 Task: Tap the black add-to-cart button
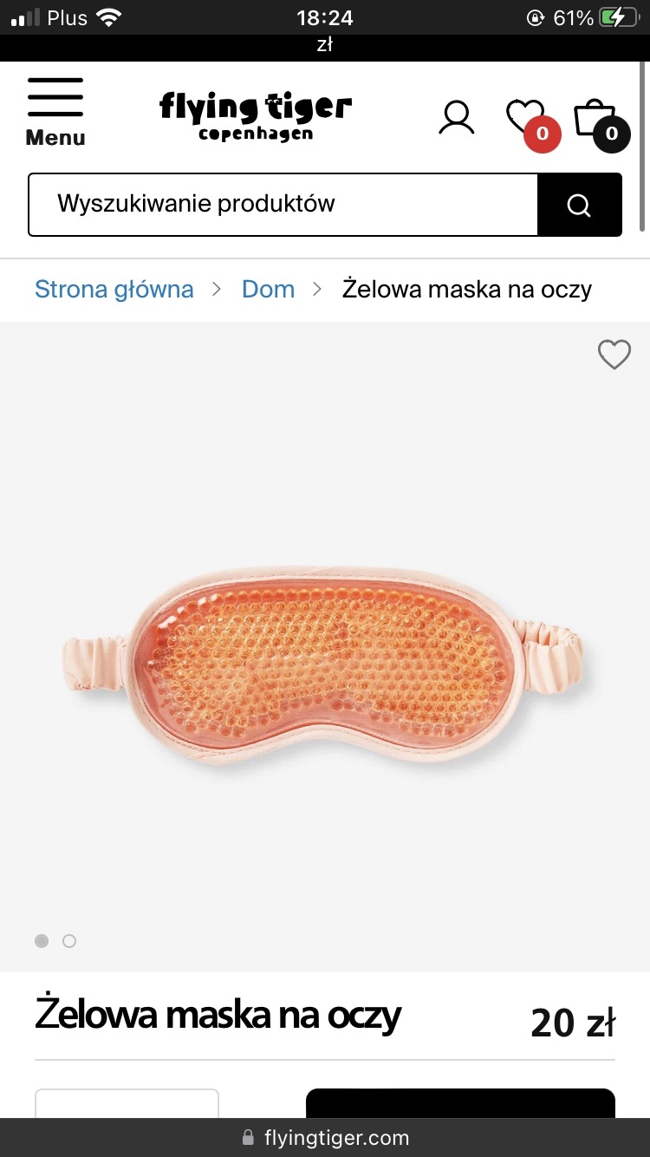pyautogui.click(x=460, y=1103)
